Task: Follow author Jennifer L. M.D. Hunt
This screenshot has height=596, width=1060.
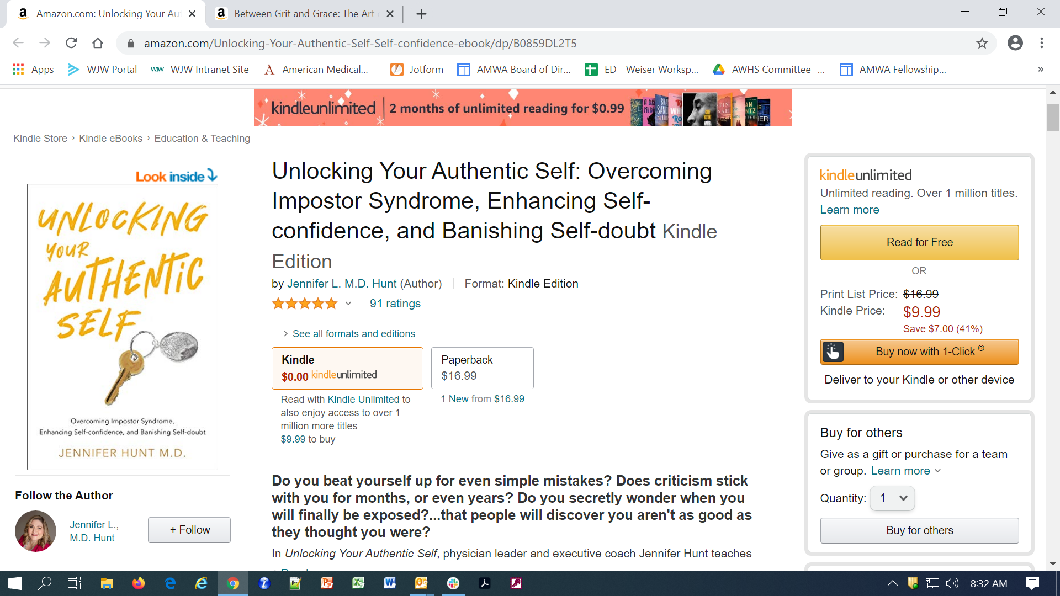Action: (189, 530)
